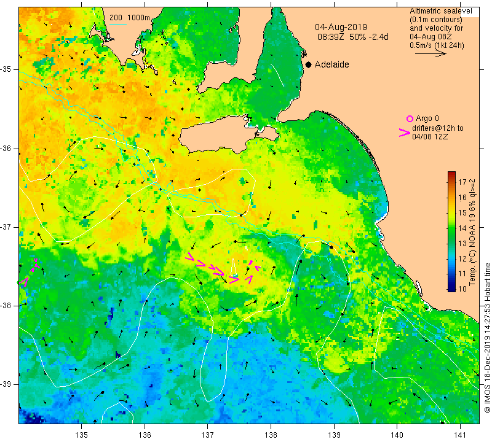
Task: Select the '04-Aug 08Z' text line
Action: point(429,37)
